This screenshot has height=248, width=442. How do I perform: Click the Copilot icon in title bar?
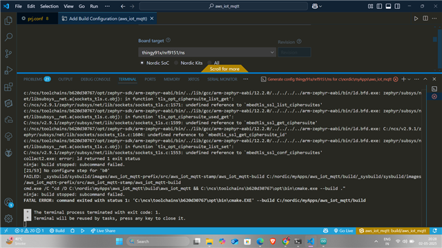pos(315,6)
